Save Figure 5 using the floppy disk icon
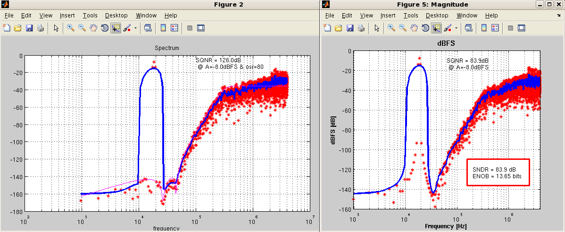 [x=350, y=28]
